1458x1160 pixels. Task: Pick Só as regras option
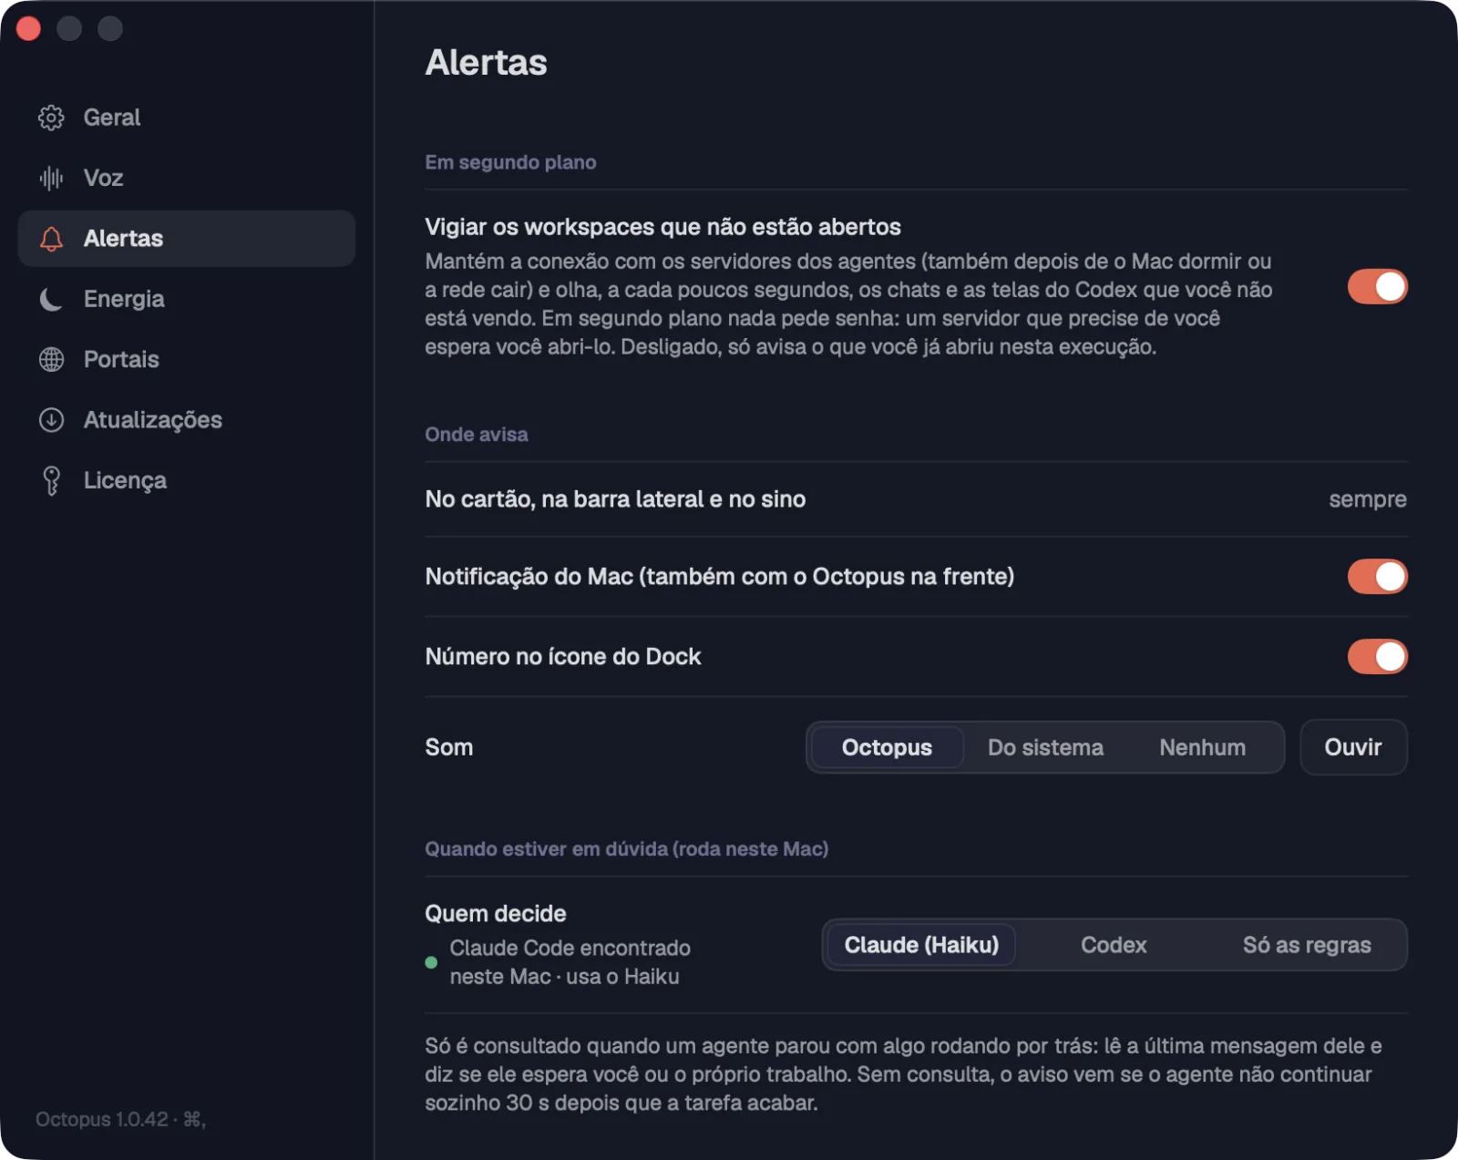1307,945
